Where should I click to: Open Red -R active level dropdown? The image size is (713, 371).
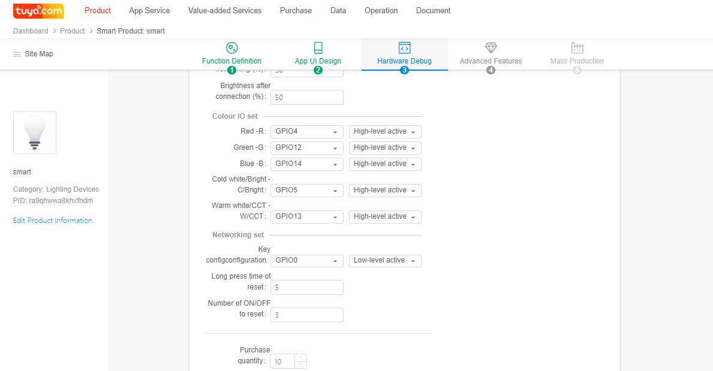pos(385,131)
